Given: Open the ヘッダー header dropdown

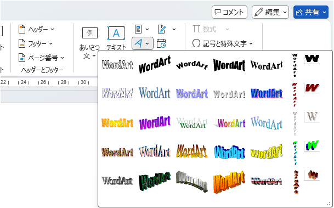Looking at the screenshot, I should coord(36,29).
